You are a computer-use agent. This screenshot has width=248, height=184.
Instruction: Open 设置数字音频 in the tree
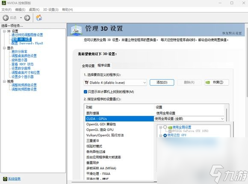(x=21, y=68)
